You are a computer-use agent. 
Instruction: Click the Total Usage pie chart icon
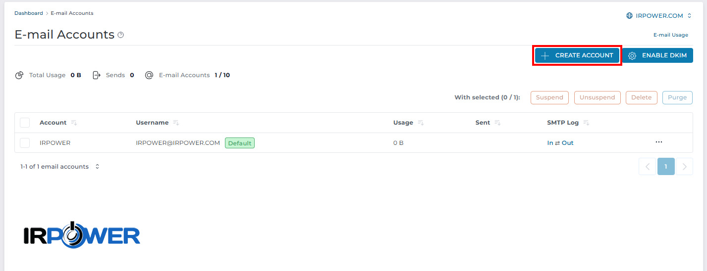point(19,75)
